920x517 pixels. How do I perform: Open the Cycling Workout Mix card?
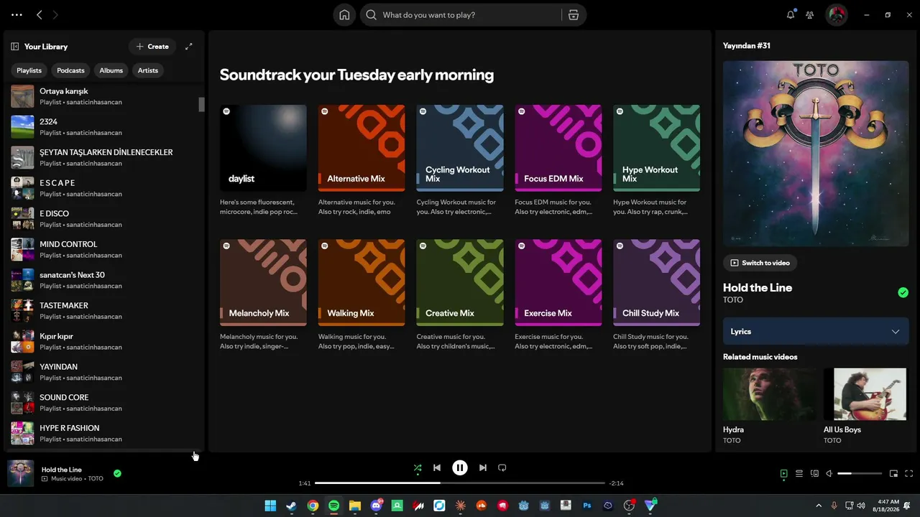(460, 161)
